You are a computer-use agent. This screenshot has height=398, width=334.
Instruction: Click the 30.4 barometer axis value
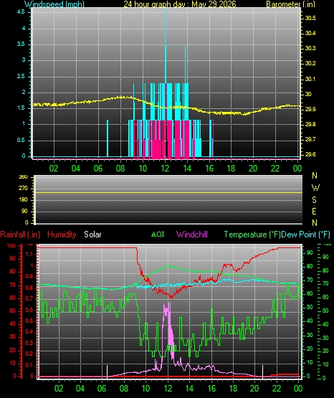[310, 33]
